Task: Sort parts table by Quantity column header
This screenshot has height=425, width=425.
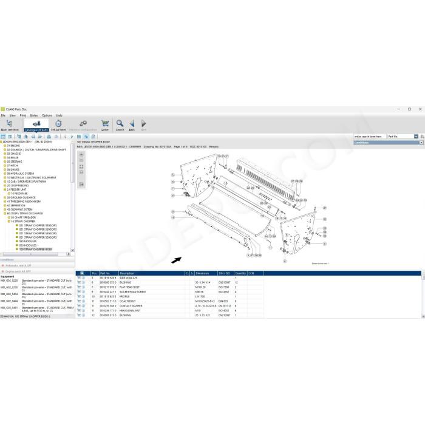Action: click(x=240, y=273)
